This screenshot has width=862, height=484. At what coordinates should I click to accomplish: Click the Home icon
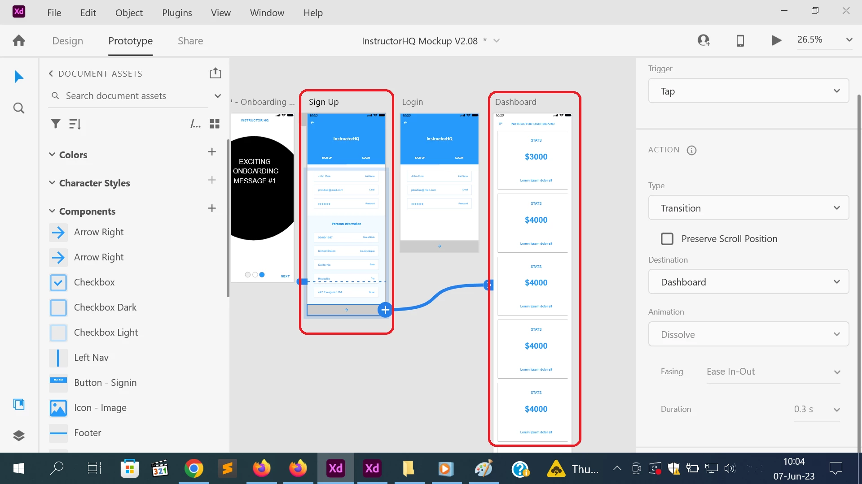[19, 41]
